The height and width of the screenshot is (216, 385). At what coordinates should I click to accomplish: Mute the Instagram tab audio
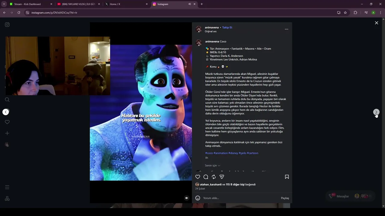[x=189, y=4]
